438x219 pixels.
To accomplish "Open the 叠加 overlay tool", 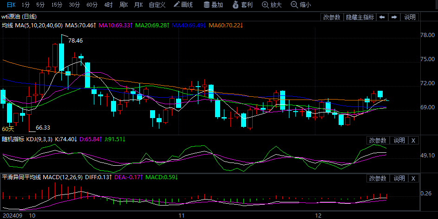I will point(213,5).
